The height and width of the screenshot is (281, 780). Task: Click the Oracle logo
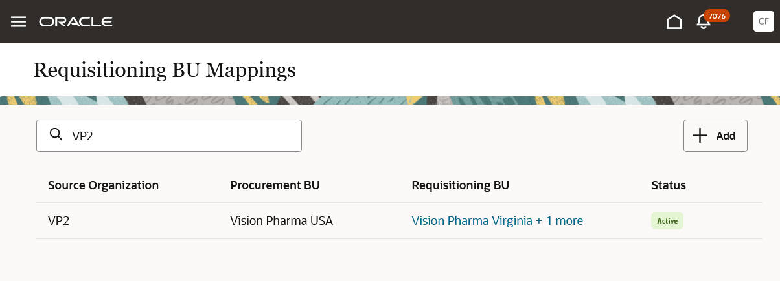click(76, 22)
